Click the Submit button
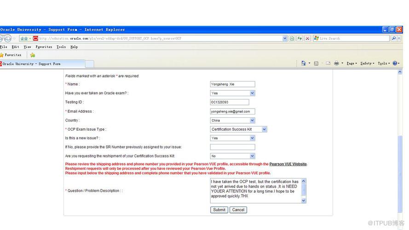The height and width of the screenshot is (230, 409). coord(219,210)
